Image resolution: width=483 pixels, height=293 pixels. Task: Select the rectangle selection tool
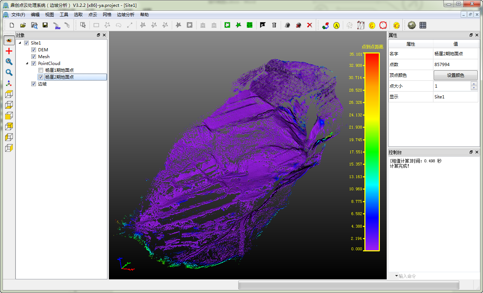(96, 25)
